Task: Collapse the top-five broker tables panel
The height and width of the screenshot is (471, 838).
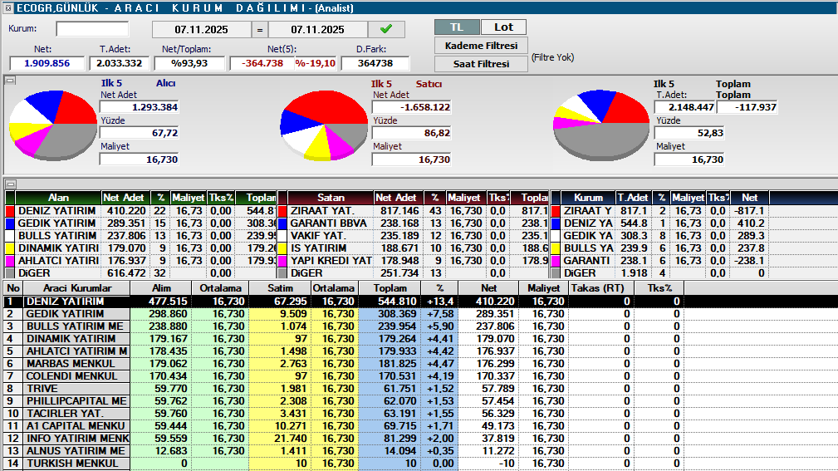Action: (x=10, y=184)
